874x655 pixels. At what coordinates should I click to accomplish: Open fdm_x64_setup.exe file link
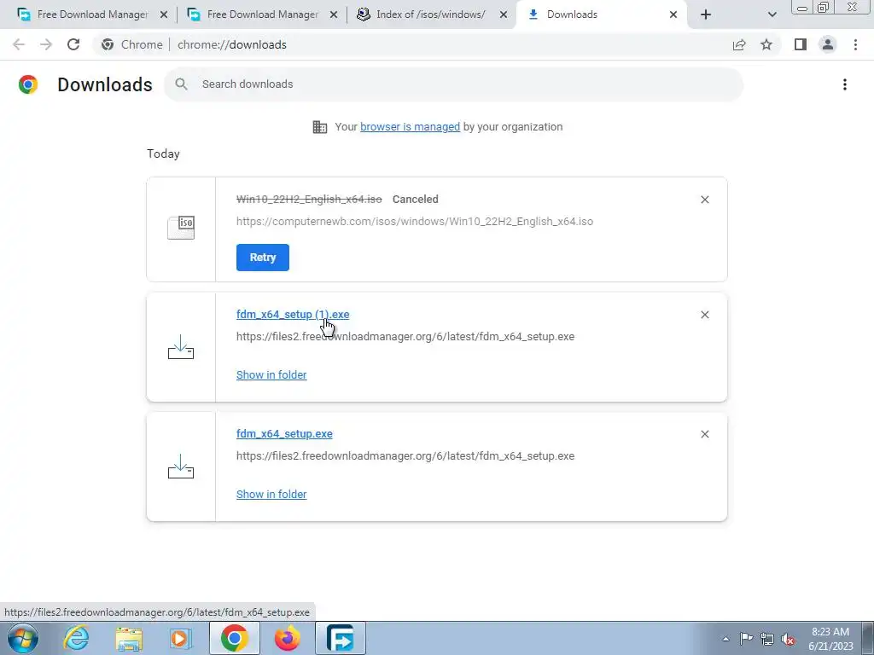[x=284, y=433]
